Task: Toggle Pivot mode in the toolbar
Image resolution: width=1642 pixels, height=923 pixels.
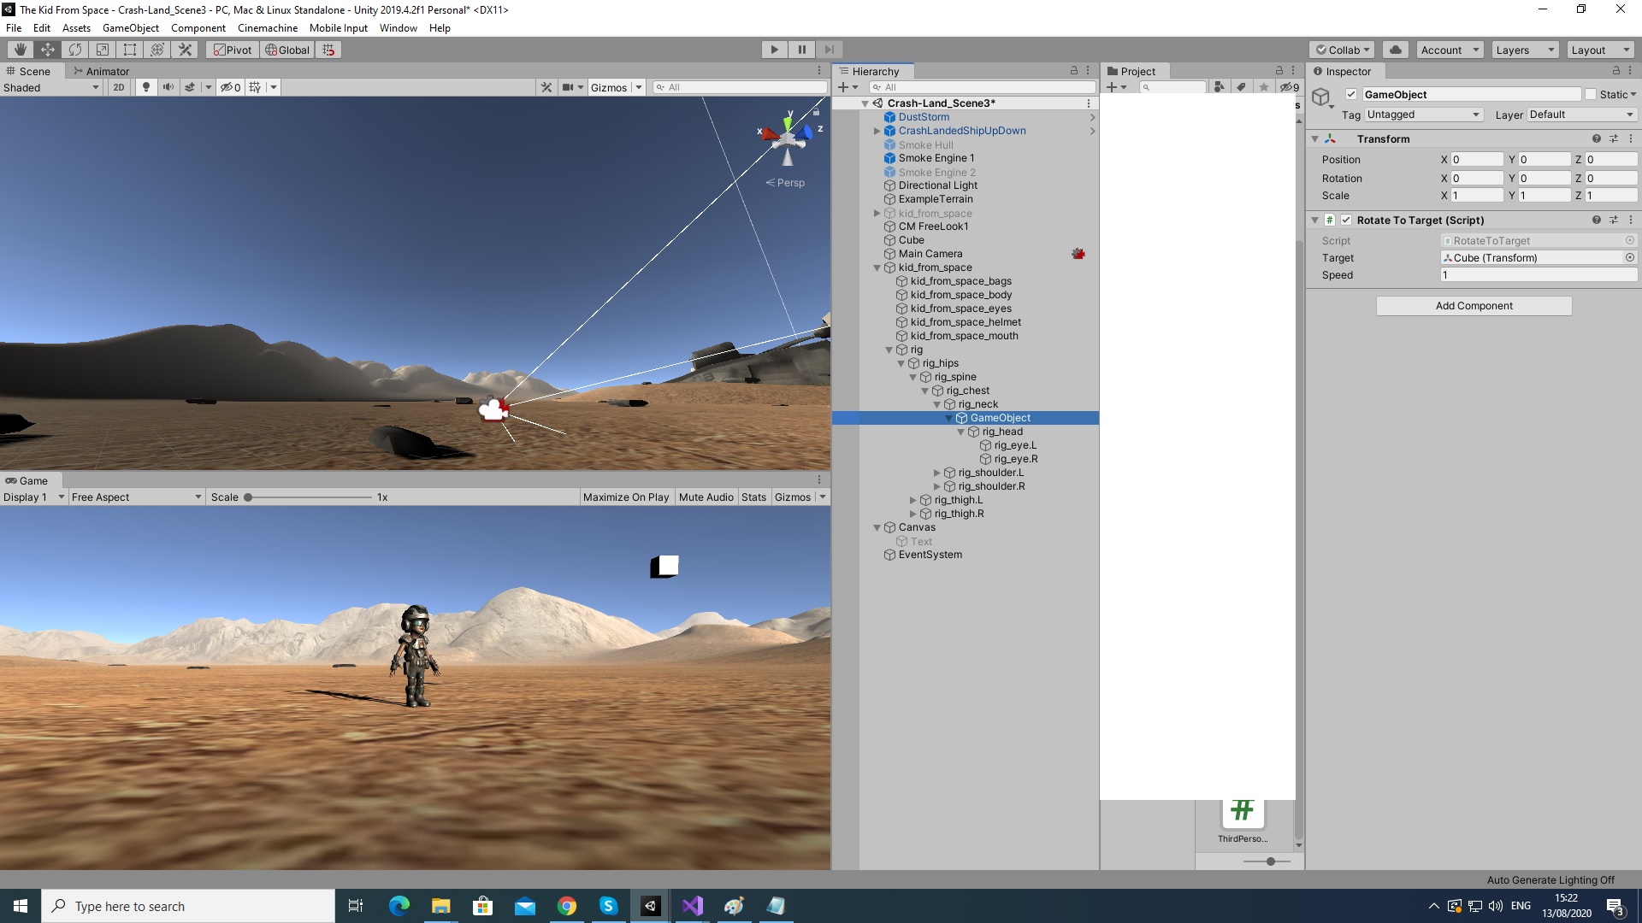Action: [232, 49]
